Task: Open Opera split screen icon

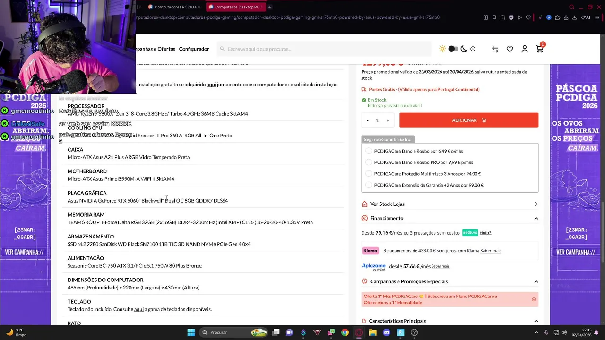Action: click(x=485, y=17)
